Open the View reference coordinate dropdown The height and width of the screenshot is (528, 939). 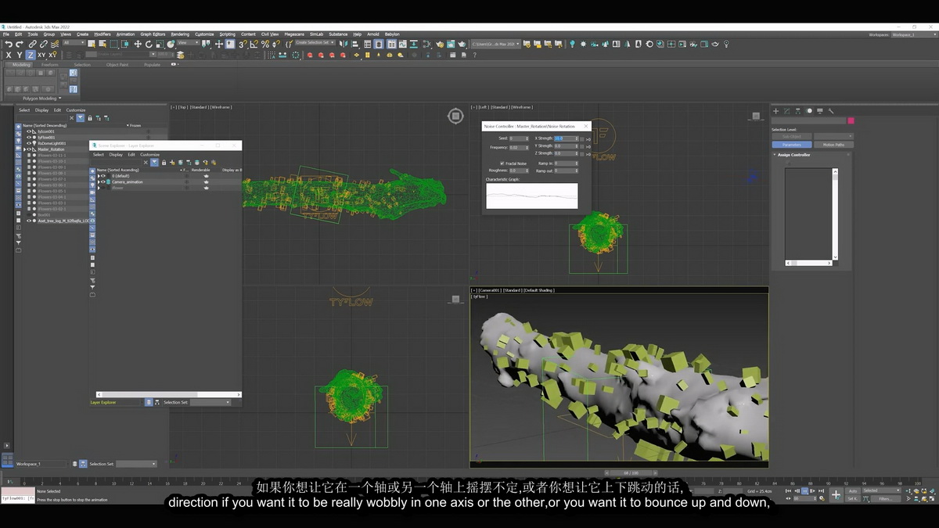click(x=188, y=42)
